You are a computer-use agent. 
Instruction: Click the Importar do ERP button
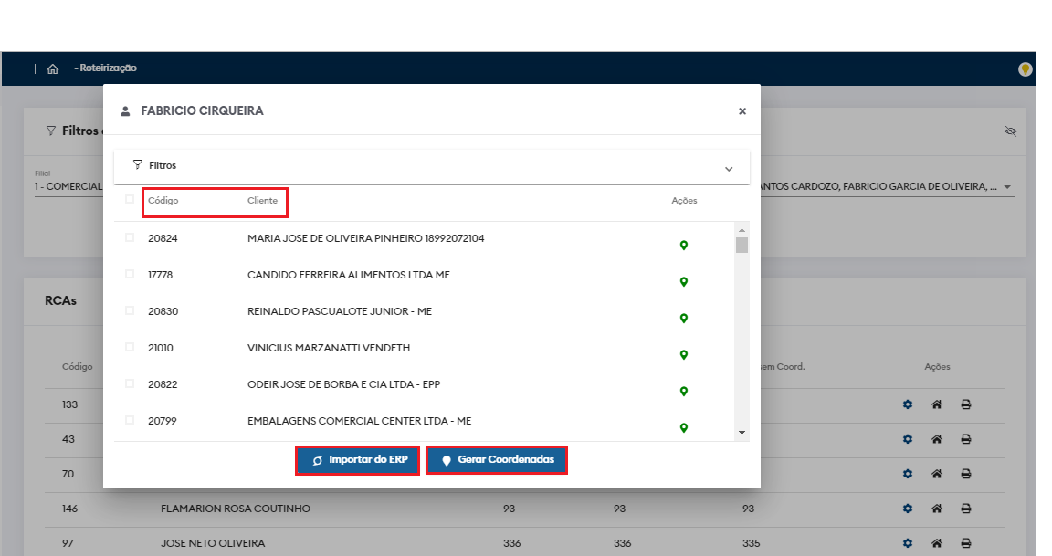point(358,460)
